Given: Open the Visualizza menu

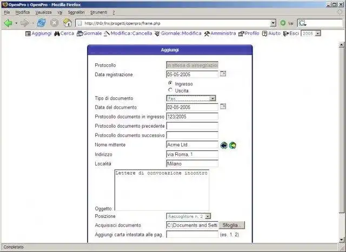Looking at the screenshot, I should (x=43, y=12).
